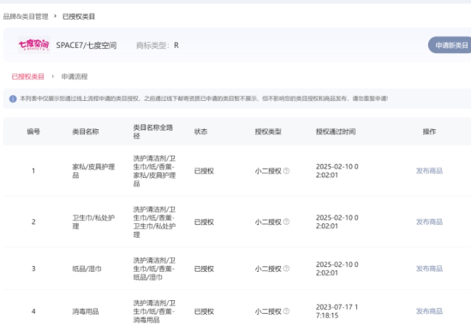Click the blue info icon in the notice bar

tap(13, 98)
